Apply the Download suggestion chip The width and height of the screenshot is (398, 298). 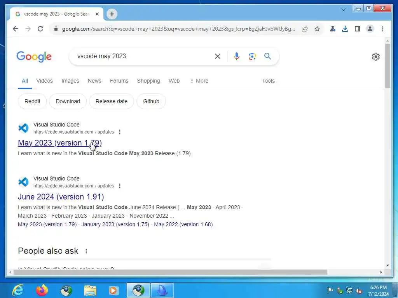pyautogui.click(x=68, y=101)
